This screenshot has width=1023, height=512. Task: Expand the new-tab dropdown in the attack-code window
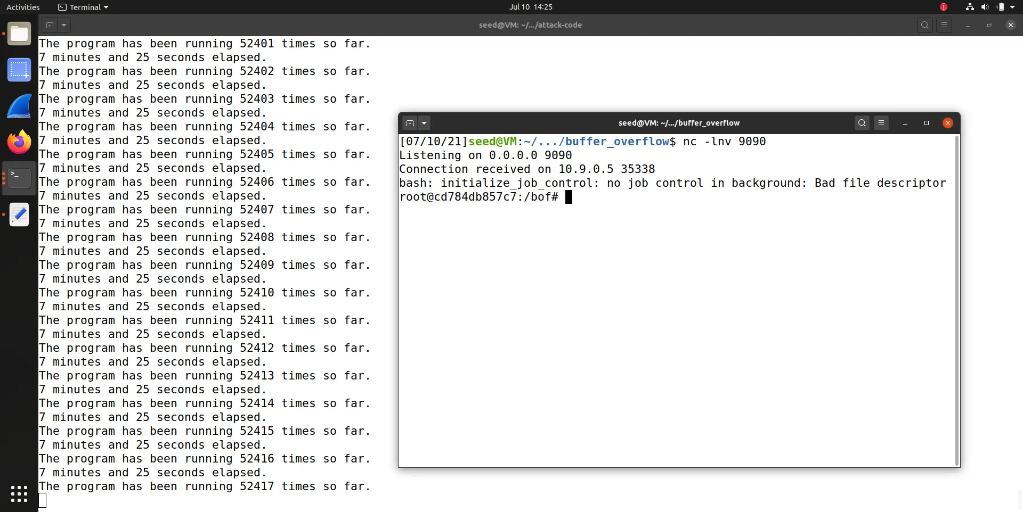point(64,25)
